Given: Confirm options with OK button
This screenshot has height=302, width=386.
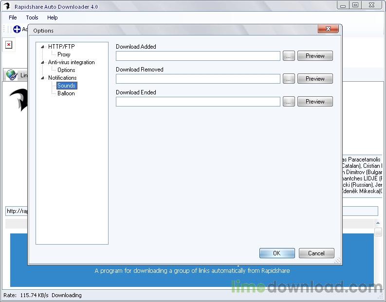Looking at the screenshot, I should tap(277, 253).
